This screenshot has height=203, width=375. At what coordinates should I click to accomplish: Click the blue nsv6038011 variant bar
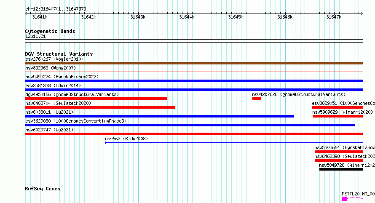coord(160,116)
